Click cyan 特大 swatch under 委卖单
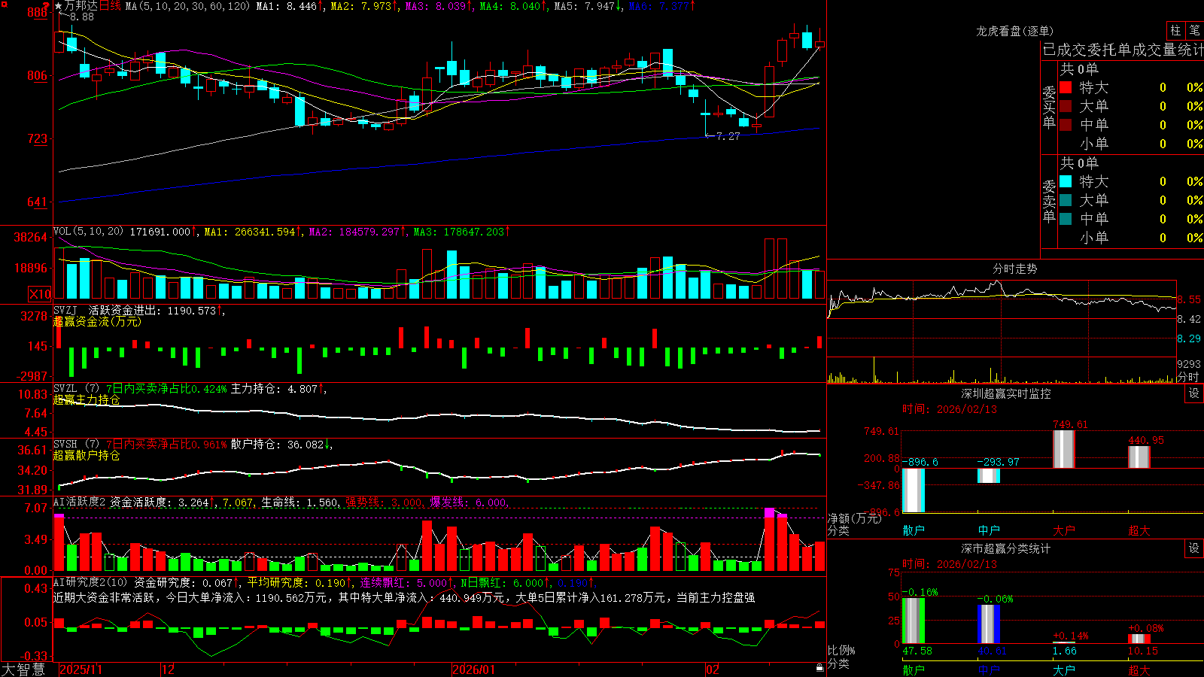 click(x=1066, y=181)
